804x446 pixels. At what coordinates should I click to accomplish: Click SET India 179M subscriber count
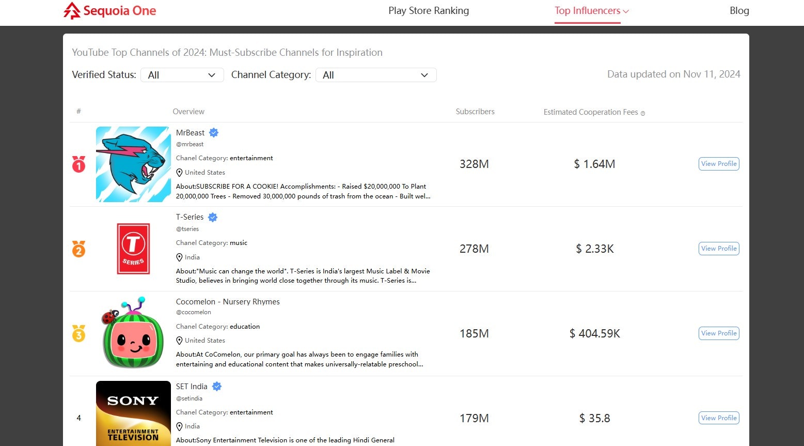click(x=474, y=419)
